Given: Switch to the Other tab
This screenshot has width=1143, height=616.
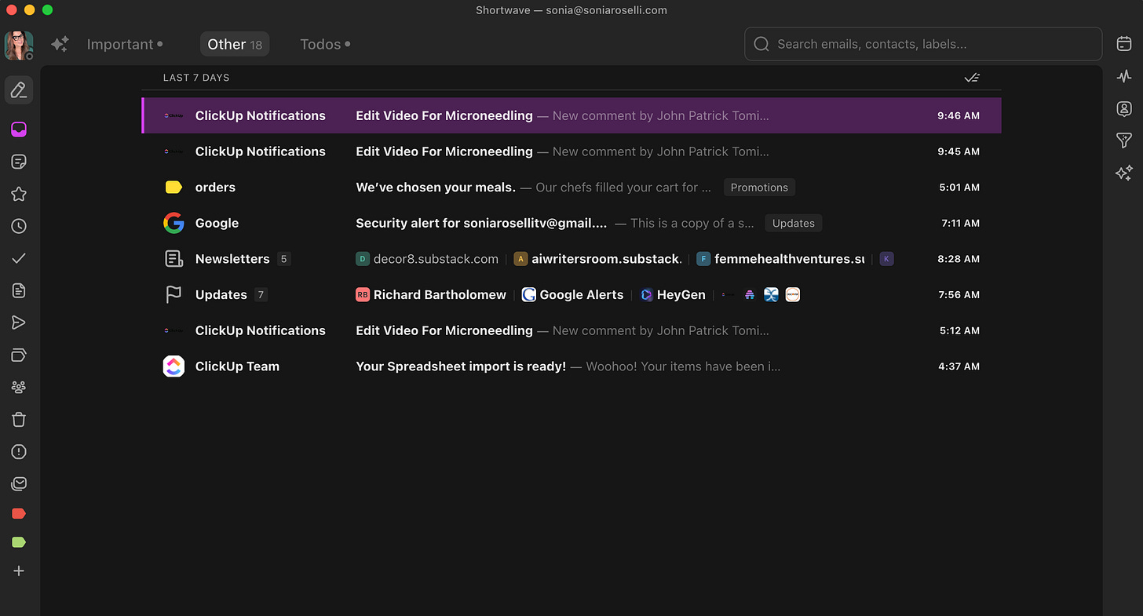Looking at the screenshot, I should (x=235, y=45).
